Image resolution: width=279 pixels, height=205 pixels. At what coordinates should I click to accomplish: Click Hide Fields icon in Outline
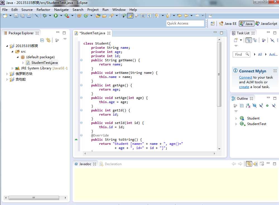click(x=254, y=106)
